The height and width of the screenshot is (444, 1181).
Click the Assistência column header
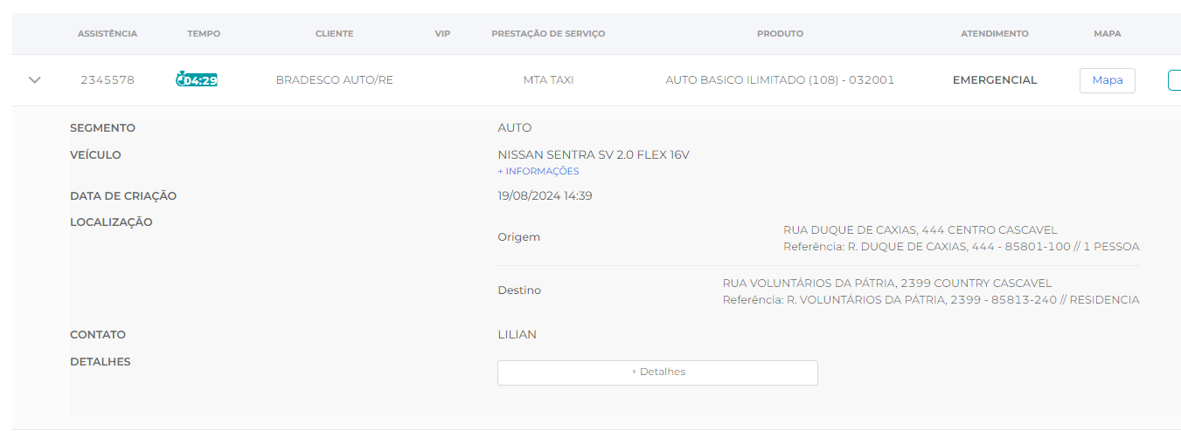108,34
